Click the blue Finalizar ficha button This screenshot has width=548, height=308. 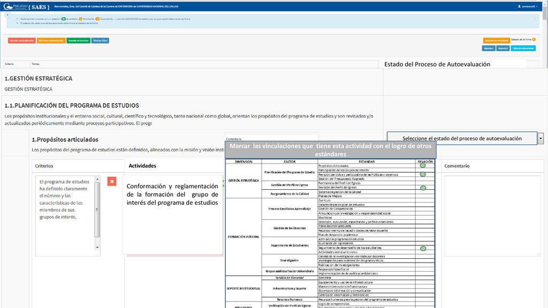(100, 41)
